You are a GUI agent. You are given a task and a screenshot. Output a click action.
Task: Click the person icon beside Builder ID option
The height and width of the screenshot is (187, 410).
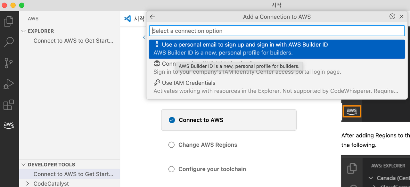(157, 45)
